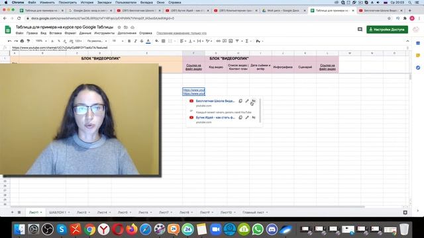424x238 pixels.
Task: Edit link of Бутик Идей entry
Action: [x=247, y=118]
